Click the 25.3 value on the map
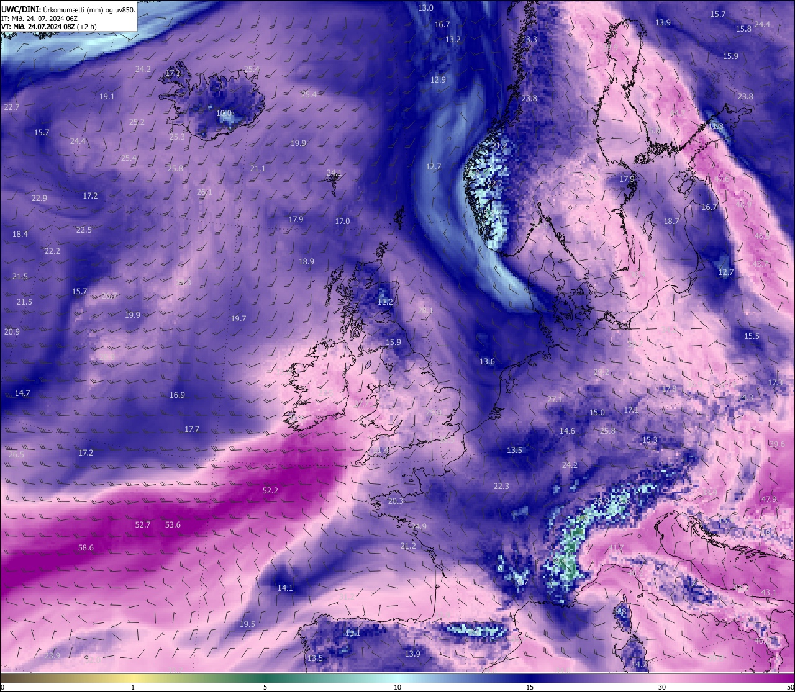Viewport: 795px width, 692px height. pyautogui.click(x=177, y=137)
